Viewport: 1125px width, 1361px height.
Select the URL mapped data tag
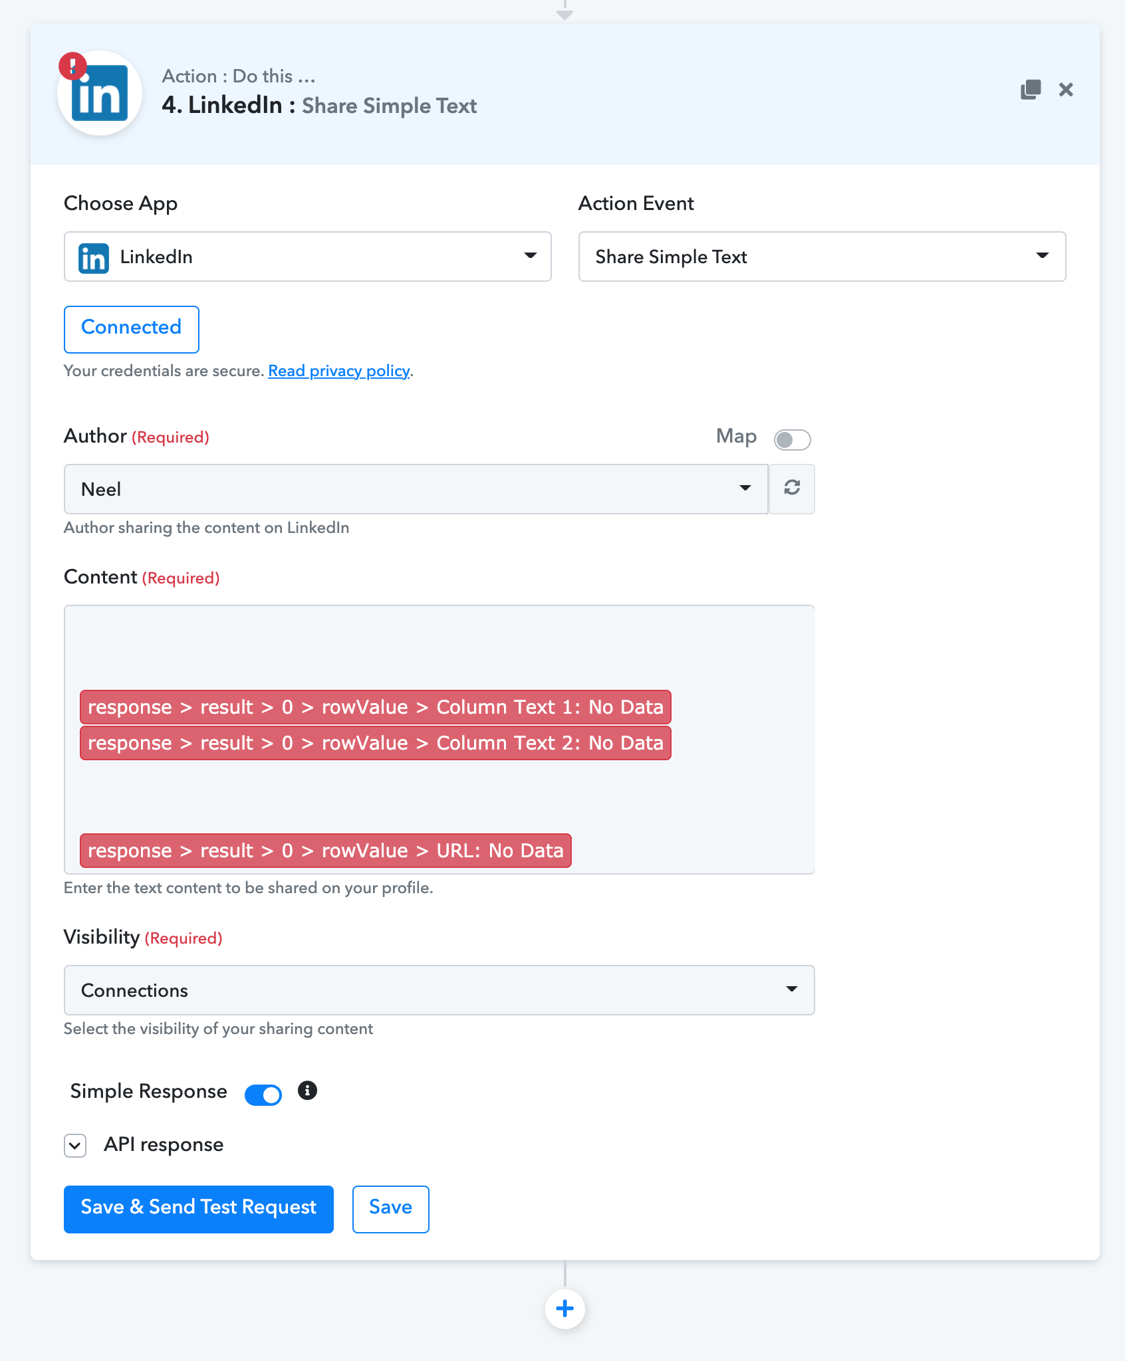click(x=326, y=851)
